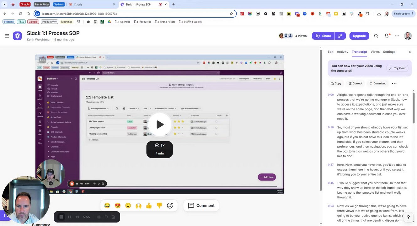
Task: Share the video with the Share button
Action: click(323, 36)
